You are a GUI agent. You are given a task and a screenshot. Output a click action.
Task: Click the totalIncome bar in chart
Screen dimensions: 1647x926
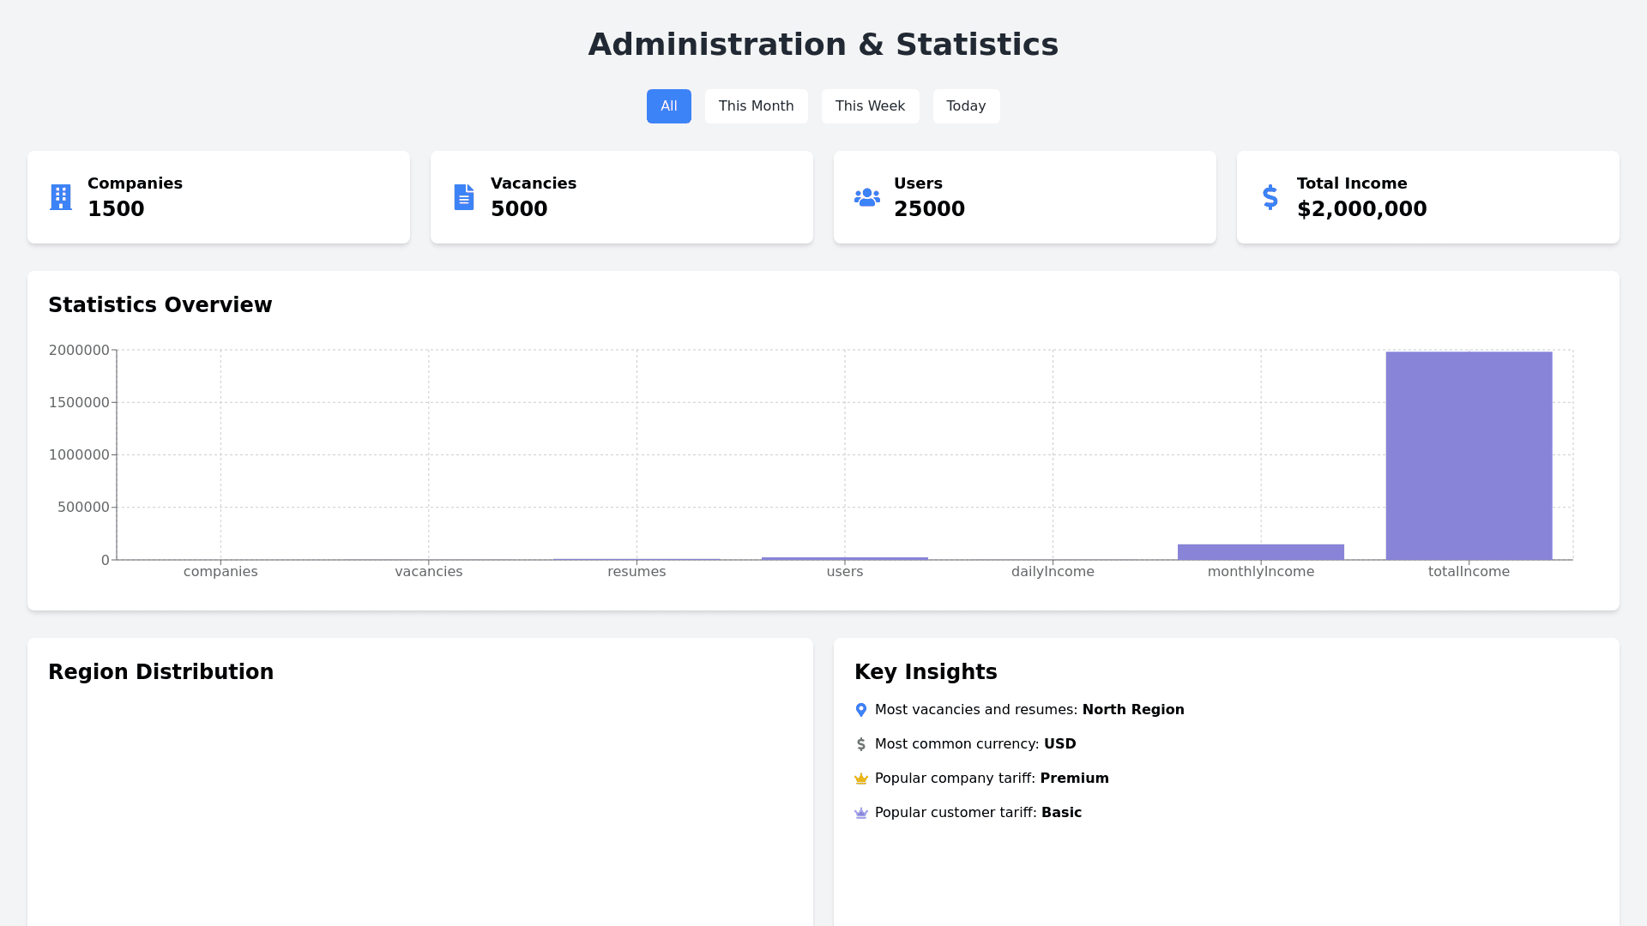coord(1469,455)
